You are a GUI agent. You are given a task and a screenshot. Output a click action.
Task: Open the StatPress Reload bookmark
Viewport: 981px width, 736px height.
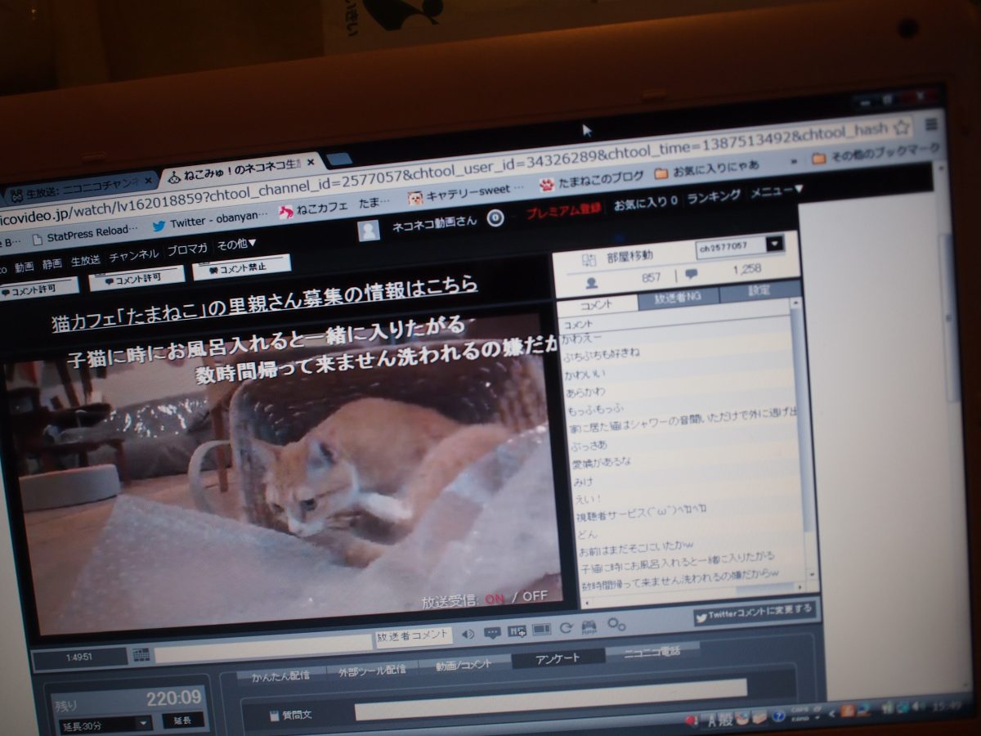pos(86,234)
